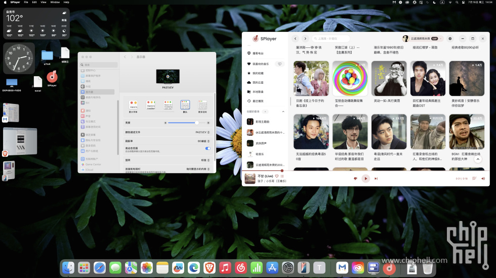Open the 影视主题曲 playlist in sidebar
Screen dimensions: 496x278
265,122
